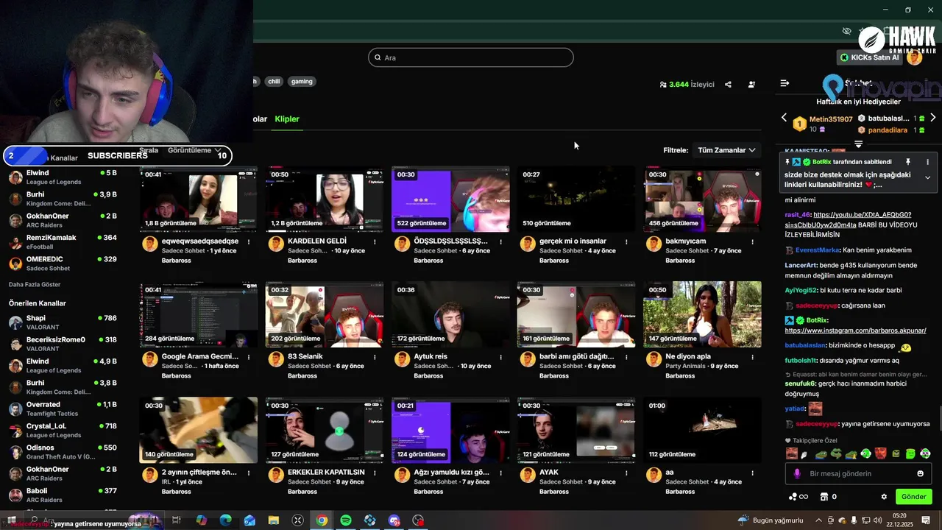
Task: Play the Google Arama Gecmi clip thumbnail
Action: pos(199,314)
